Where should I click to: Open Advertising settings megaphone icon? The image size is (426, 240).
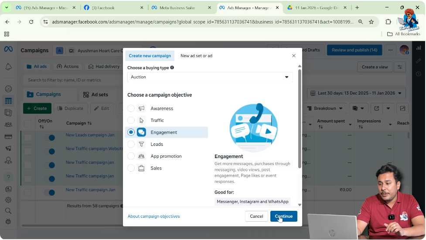8,149
